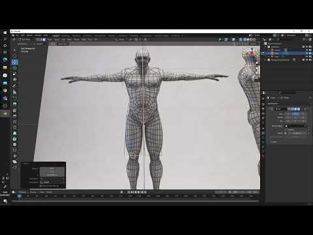Click the Blender taskbar icon

tap(5, 113)
